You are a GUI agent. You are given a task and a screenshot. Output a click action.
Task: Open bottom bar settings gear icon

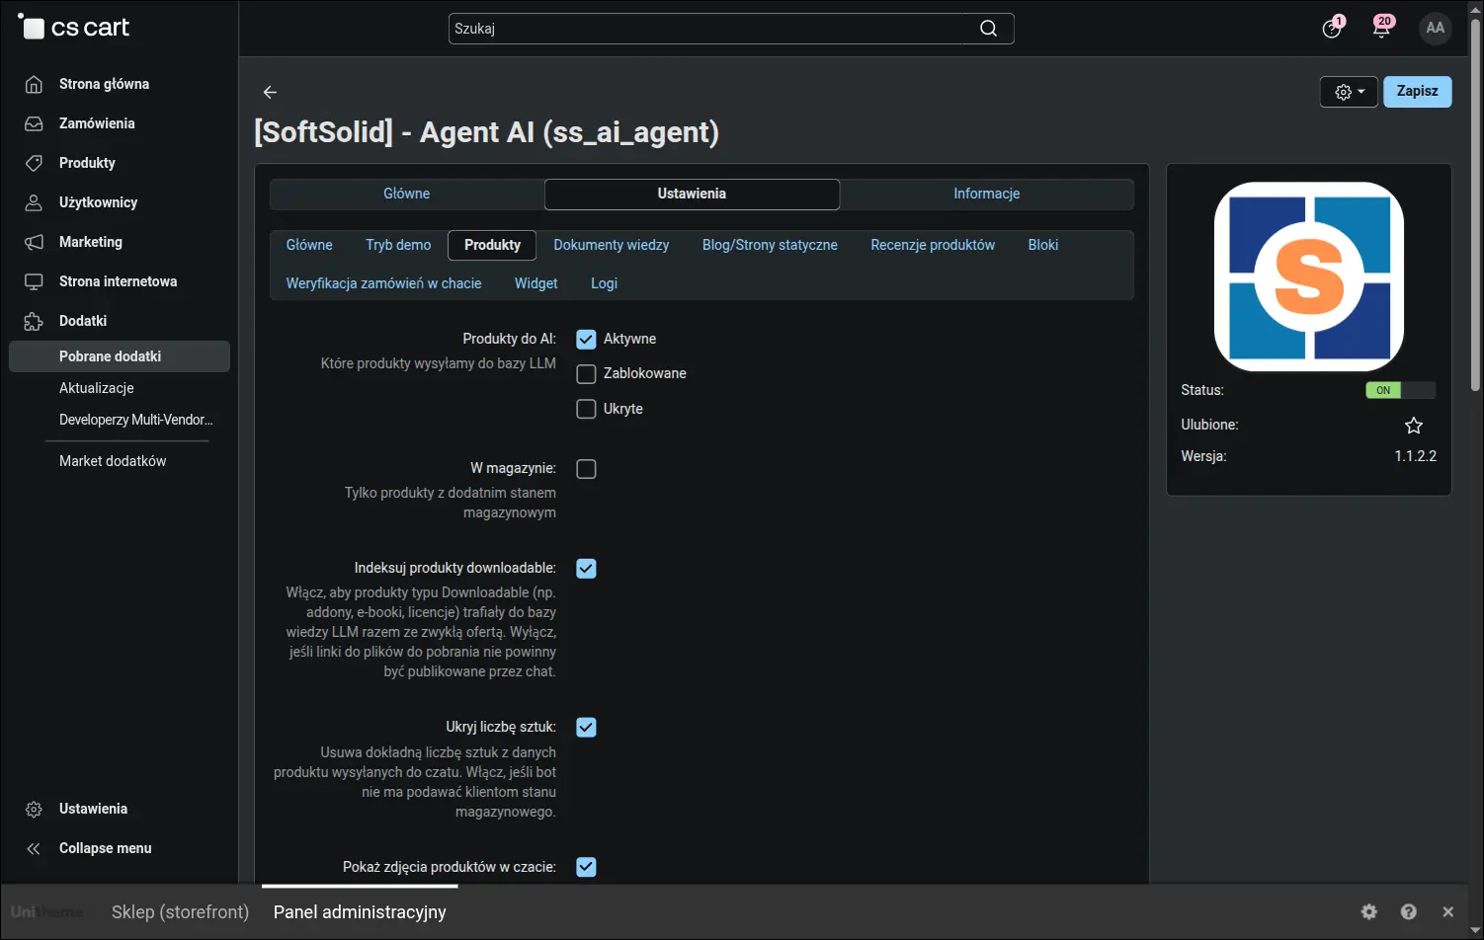[1369, 911]
